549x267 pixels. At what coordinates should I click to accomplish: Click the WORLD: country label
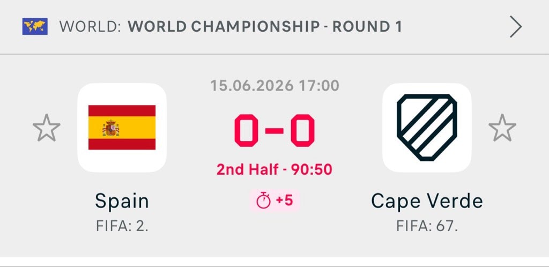[x=90, y=27]
